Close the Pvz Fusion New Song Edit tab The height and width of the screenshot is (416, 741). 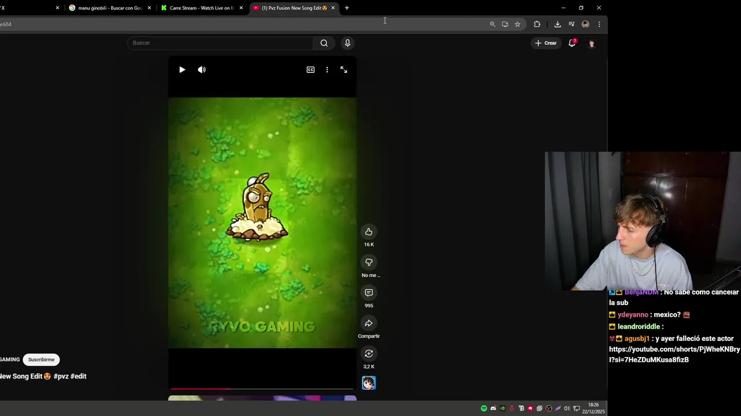[x=333, y=8]
